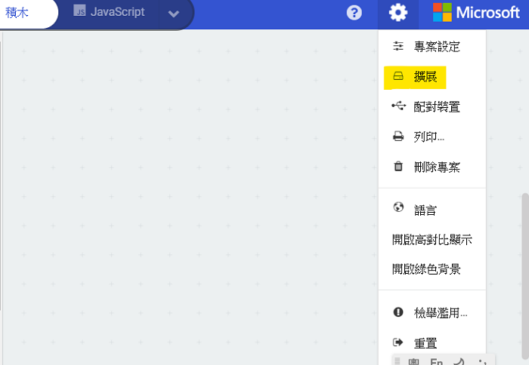Switch IME to En input mode
This screenshot has width=529, height=365.
[436, 361]
